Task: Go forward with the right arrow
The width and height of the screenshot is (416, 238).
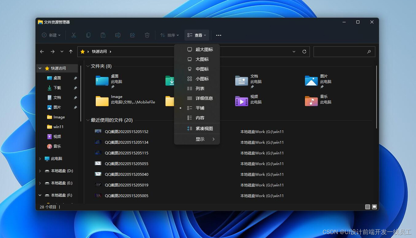Action: (53, 52)
